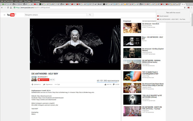Click 'DIE ANTWOORD - BABY'S ON FIRE' title
193x121 pixels.
(152, 108)
